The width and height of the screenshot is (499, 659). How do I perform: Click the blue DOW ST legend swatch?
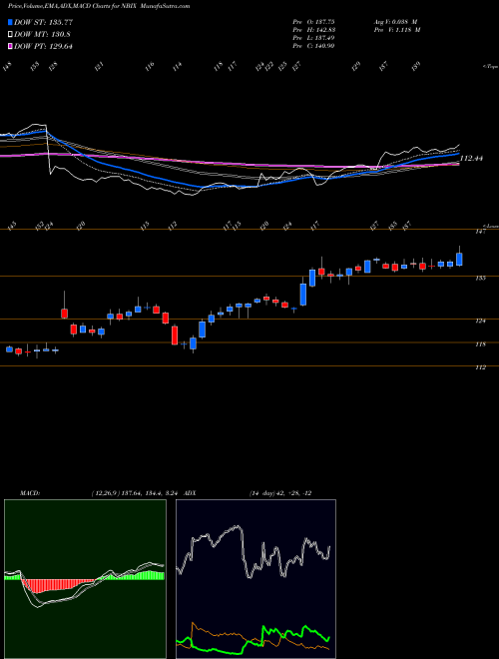pos(11,22)
